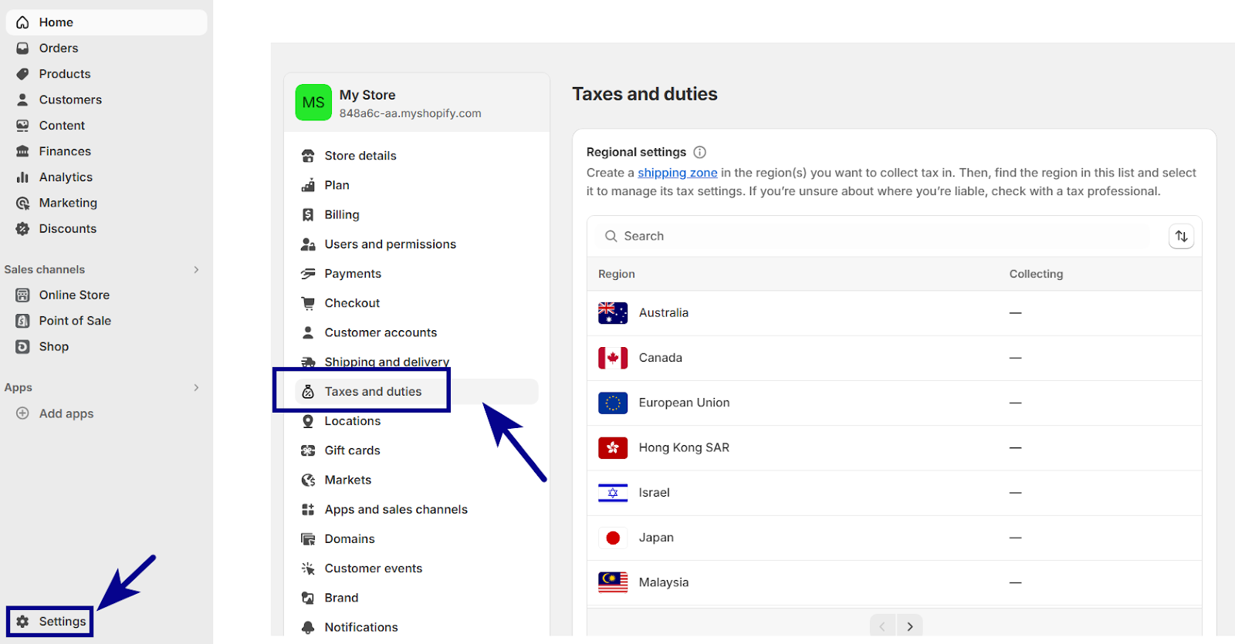Click the Checkout cart icon
The width and height of the screenshot is (1235, 644).
pyautogui.click(x=308, y=303)
